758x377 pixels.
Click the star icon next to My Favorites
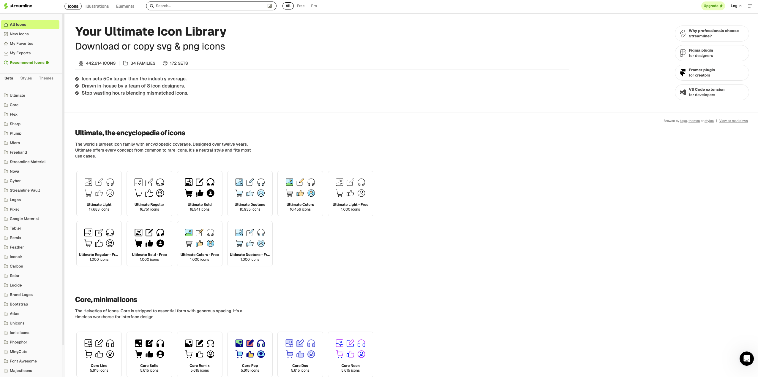click(x=6, y=44)
